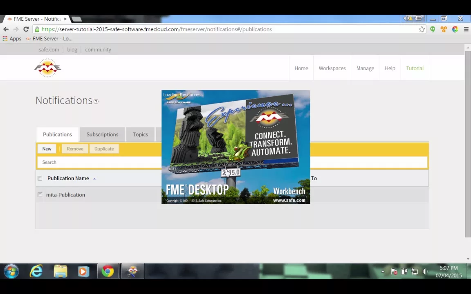Click the FME logo in header
The image size is (471, 294).
click(x=47, y=68)
